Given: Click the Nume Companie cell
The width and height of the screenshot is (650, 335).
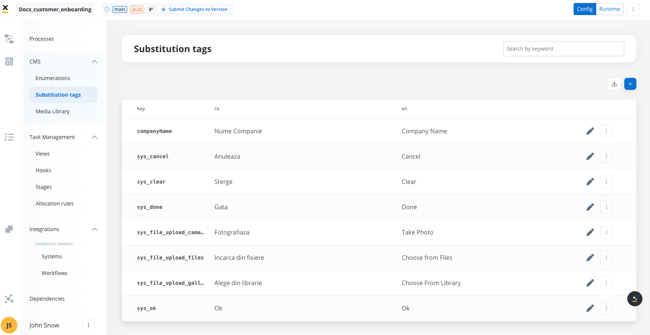Looking at the screenshot, I should click(x=238, y=131).
